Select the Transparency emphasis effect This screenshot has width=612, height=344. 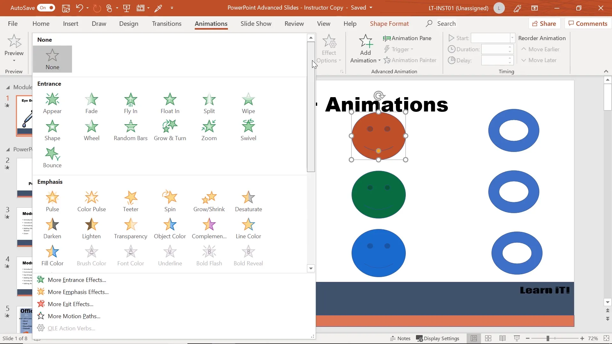(x=131, y=229)
